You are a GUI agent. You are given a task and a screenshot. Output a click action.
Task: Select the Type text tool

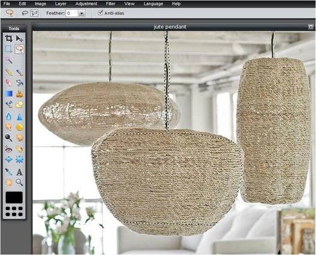19,172
